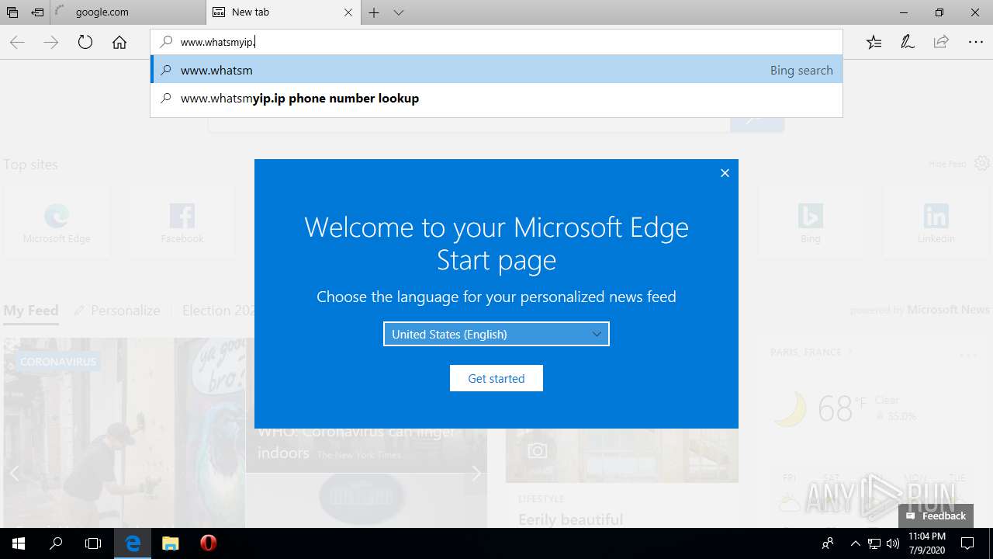The image size is (993, 559).
Task: Go to the Home page icon
Action: [x=119, y=42]
